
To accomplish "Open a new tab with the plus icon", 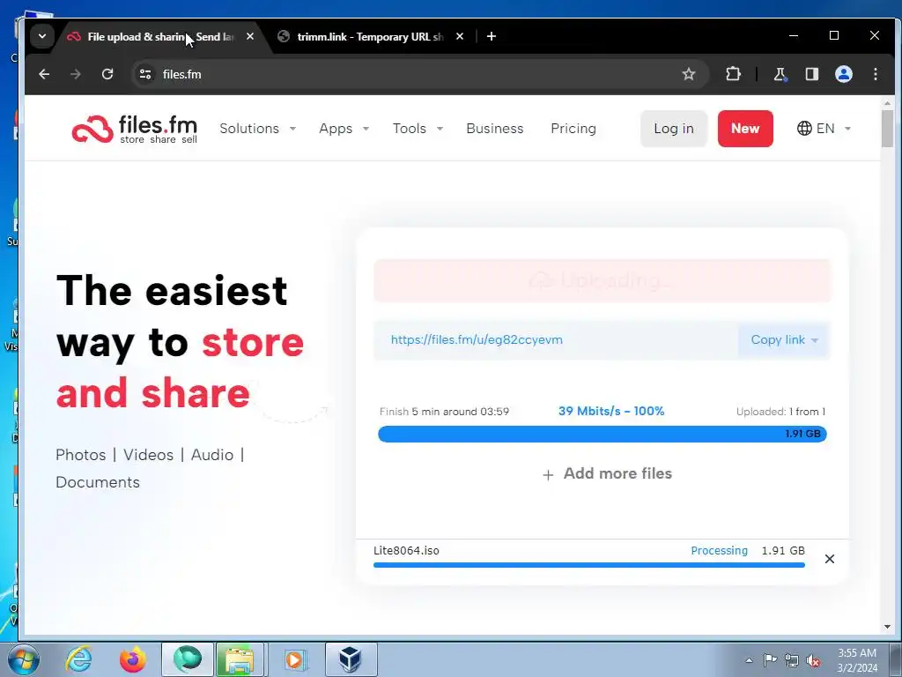I will point(492,37).
